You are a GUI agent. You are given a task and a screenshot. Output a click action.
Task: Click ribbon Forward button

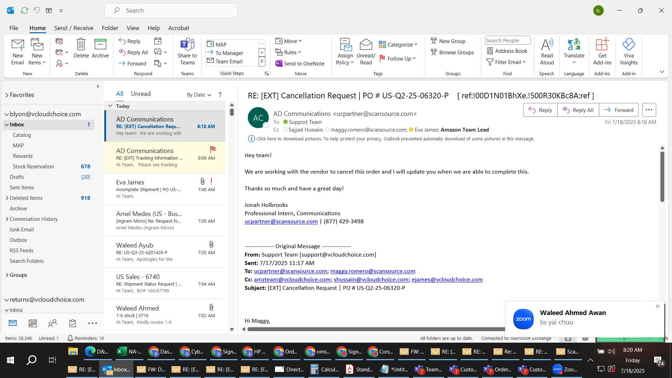pos(132,64)
